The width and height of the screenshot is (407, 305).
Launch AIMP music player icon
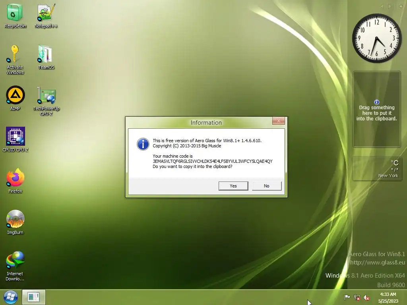15,98
